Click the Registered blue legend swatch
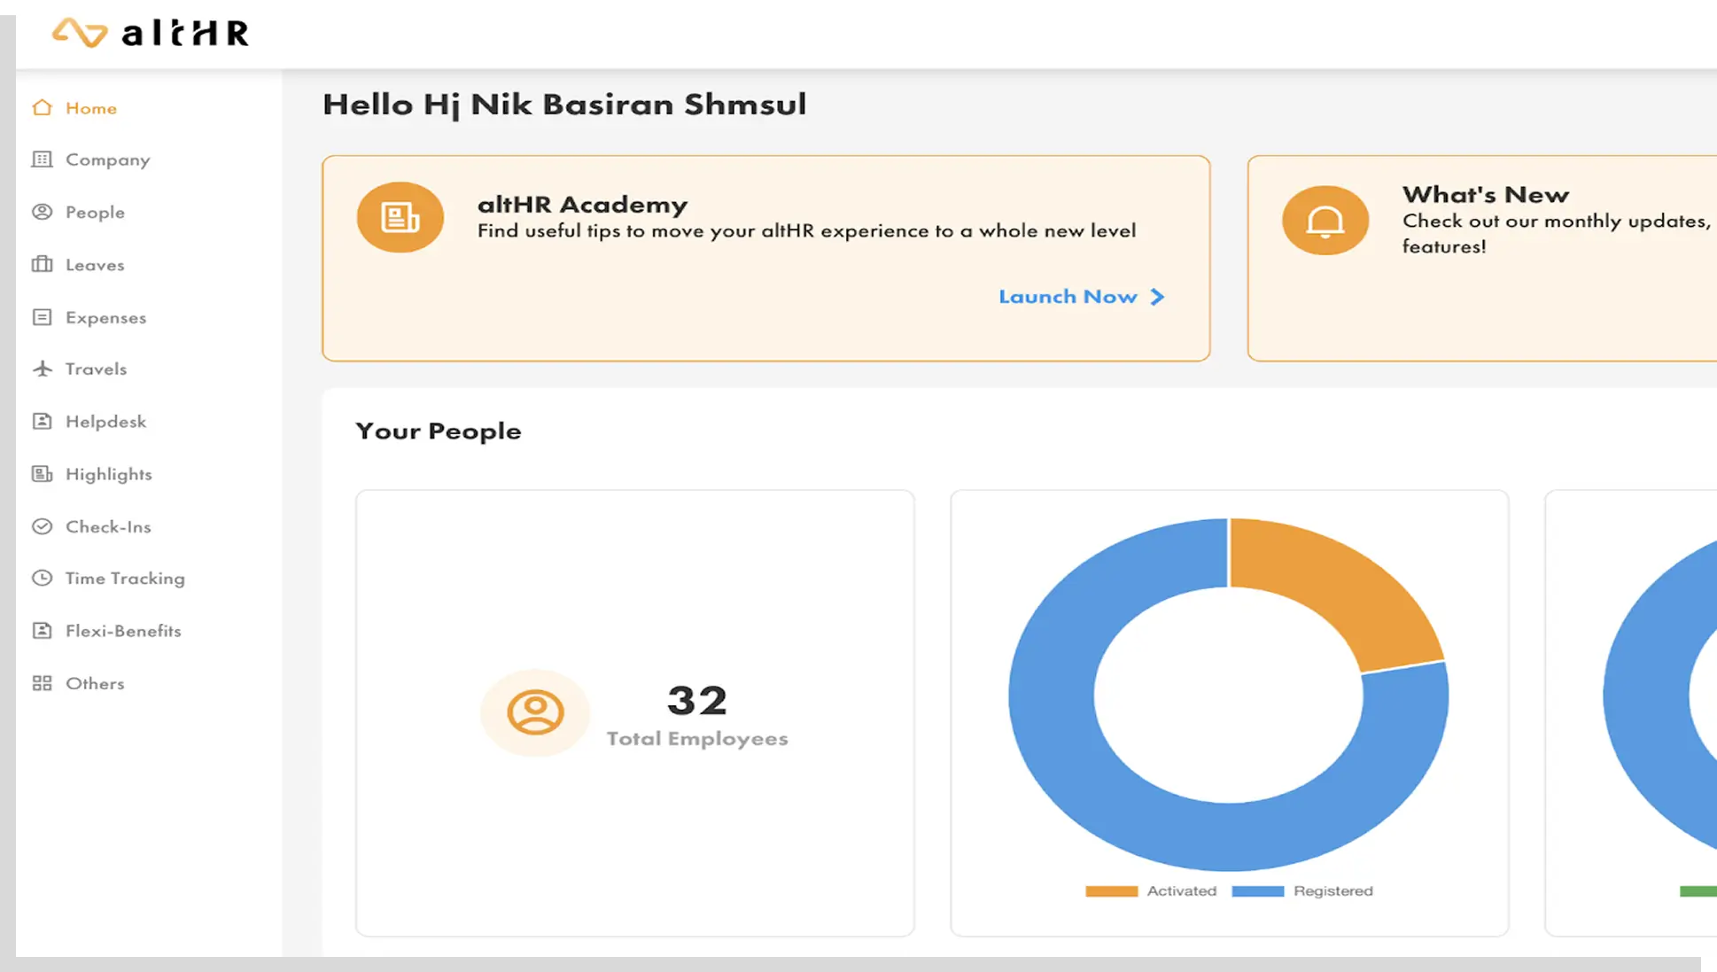The height and width of the screenshot is (972, 1717). pos(1257,891)
